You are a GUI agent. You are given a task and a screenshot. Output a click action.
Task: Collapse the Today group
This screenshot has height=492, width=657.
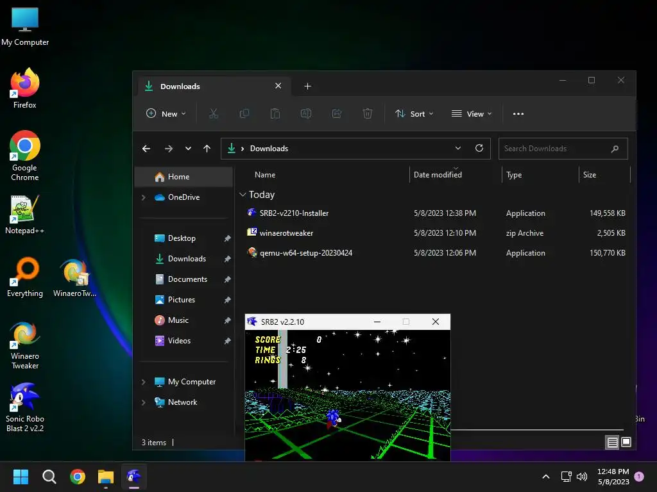(x=242, y=195)
